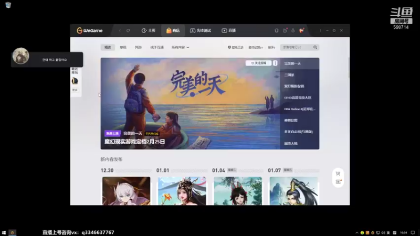Open the messages icon with red dot
The height and width of the screenshot is (236, 420).
(x=285, y=30)
